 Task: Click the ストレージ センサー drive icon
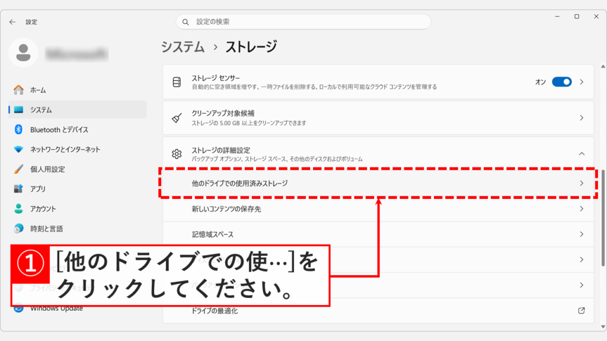pyautogui.click(x=177, y=82)
